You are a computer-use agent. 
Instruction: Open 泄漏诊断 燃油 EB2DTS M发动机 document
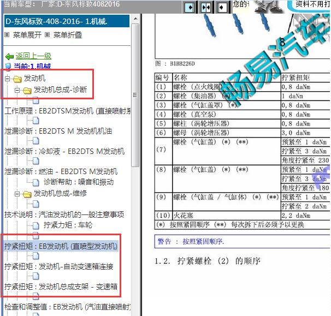[x=61, y=171]
